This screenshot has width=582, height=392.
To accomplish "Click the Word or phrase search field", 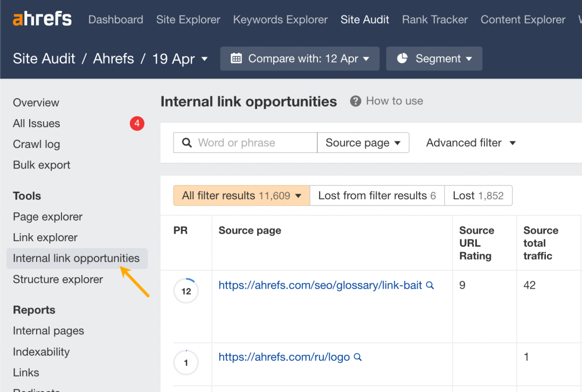I will [245, 143].
